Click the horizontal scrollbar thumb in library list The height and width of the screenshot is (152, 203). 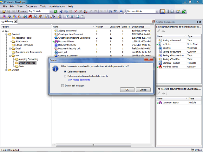93,145
